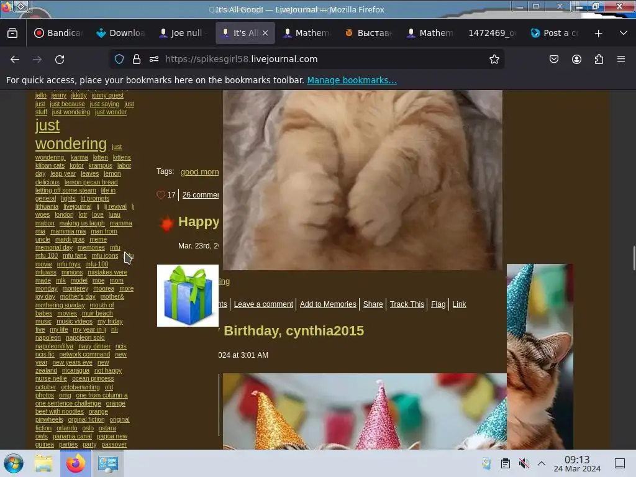This screenshot has width=636, height=477.
Task: Expand the list all tabs chevron
Action: (x=624, y=34)
